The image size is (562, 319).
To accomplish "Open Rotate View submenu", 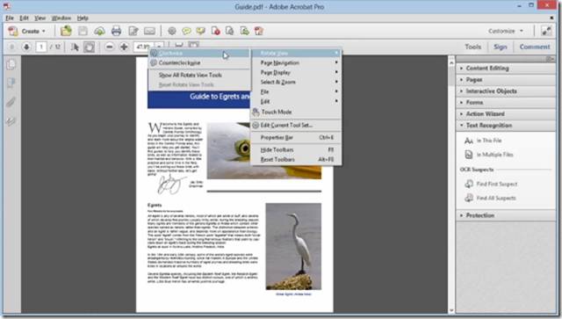I will click(296, 53).
